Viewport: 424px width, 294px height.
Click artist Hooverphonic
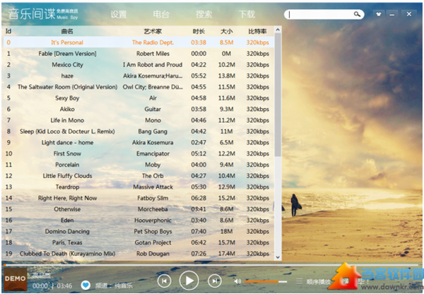click(153, 220)
